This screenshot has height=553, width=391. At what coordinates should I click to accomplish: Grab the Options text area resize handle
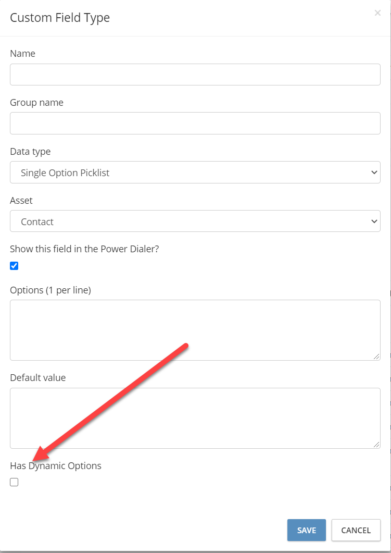(376, 357)
